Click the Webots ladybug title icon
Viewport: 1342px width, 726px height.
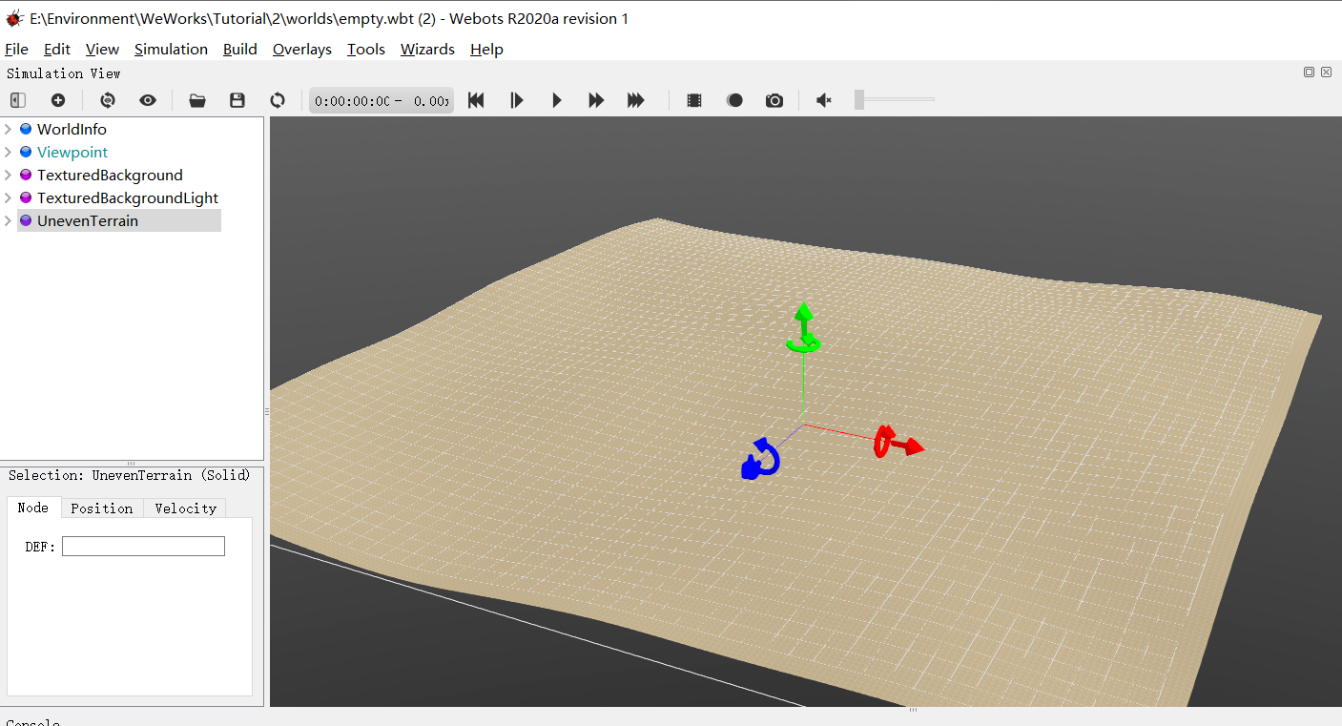(x=14, y=18)
